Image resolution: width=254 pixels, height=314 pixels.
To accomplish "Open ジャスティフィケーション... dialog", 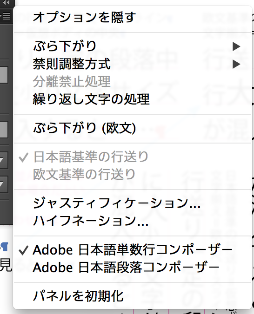I will click(x=133, y=203).
